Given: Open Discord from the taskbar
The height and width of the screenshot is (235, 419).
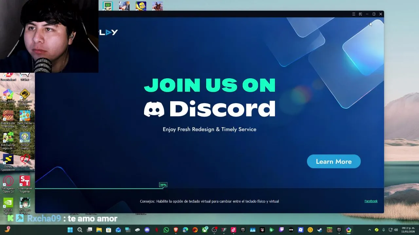Looking at the screenshot, I should point(147,230).
